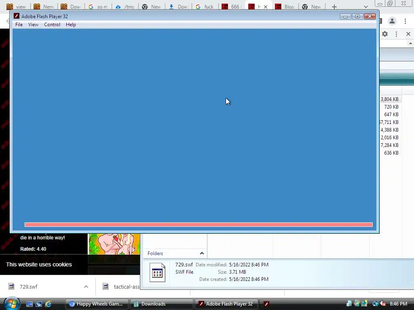Switch to the 'Nene' Newgrounds tab
This screenshot has width=414, height=310.
click(x=44, y=6)
